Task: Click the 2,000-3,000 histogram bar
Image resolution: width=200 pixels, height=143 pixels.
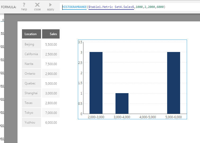Action: [96, 83]
